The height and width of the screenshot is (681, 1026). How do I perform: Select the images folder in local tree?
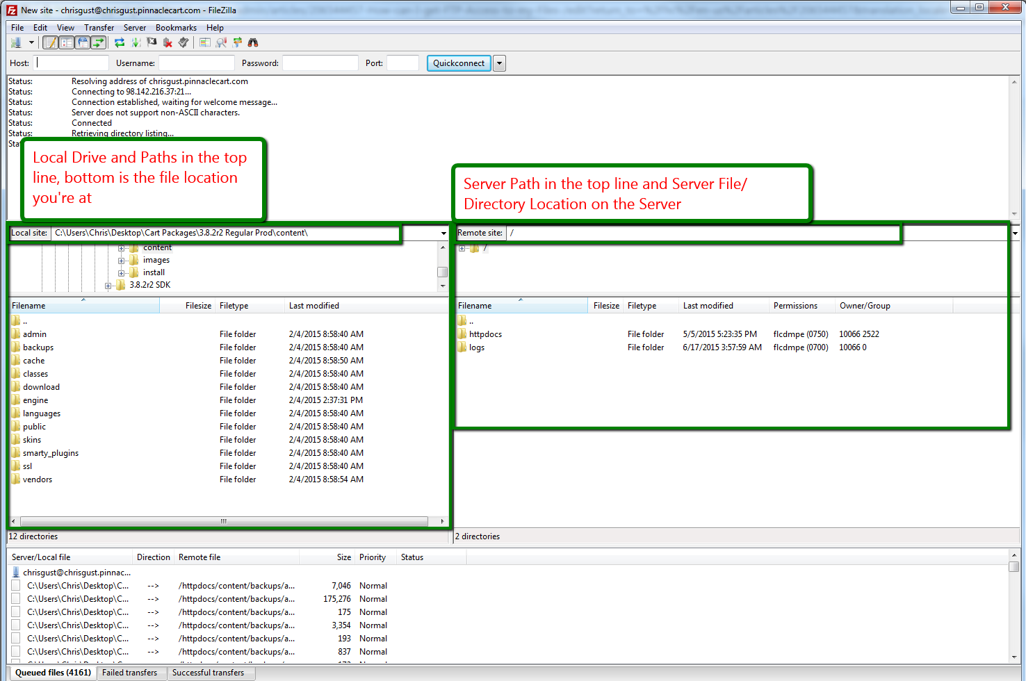(x=156, y=261)
